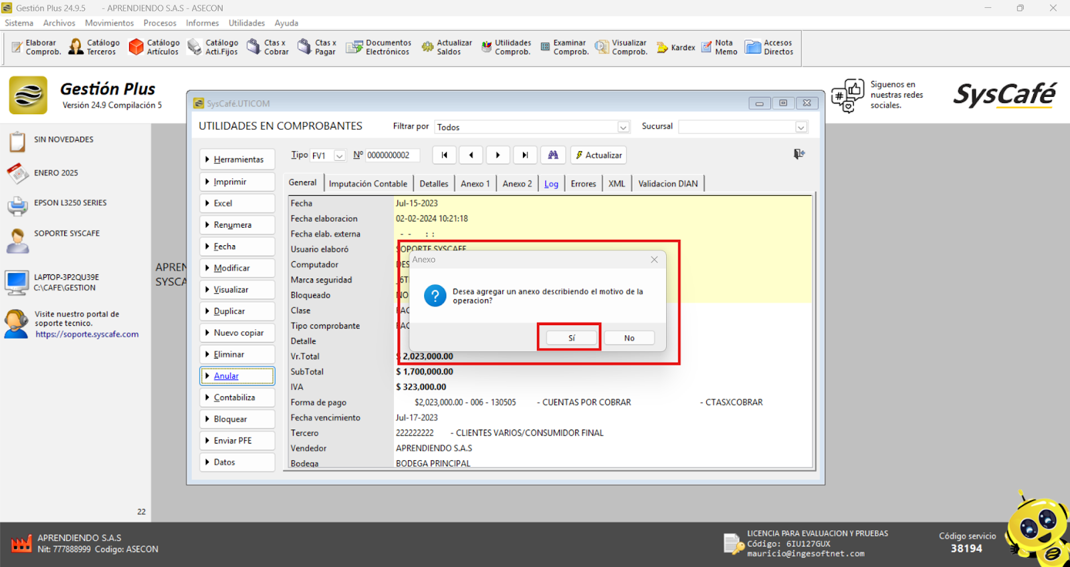This screenshot has height=567, width=1070.
Task: Open the Movimientos menu
Action: (x=109, y=23)
